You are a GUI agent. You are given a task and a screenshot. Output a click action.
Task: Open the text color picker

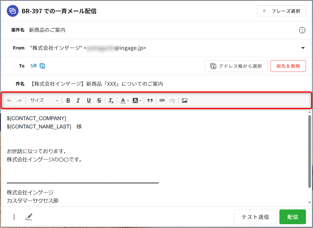click(124, 100)
